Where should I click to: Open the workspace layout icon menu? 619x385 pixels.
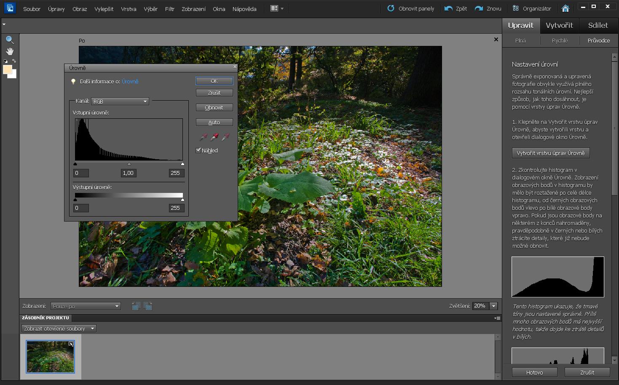pos(276,8)
